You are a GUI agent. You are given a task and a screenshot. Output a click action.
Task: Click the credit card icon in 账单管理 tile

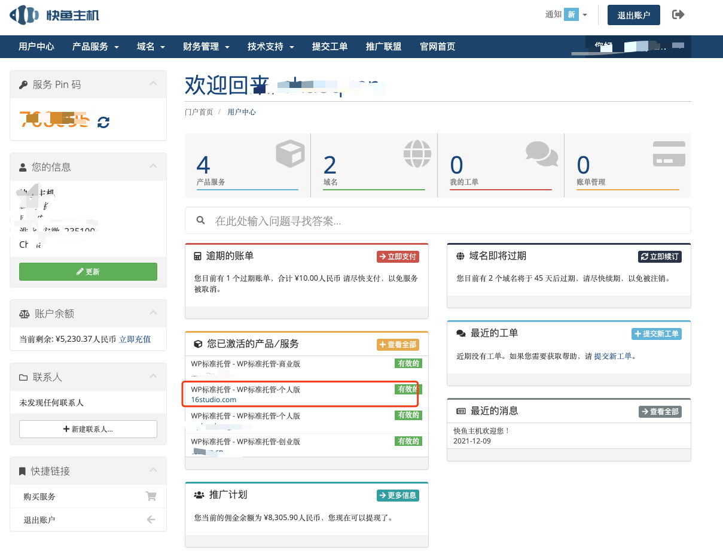(669, 154)
